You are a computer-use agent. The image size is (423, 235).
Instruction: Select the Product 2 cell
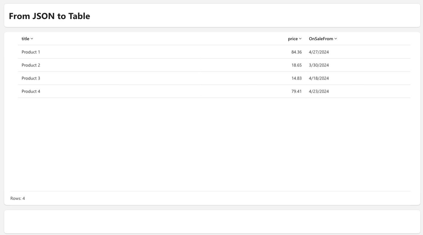31,65
